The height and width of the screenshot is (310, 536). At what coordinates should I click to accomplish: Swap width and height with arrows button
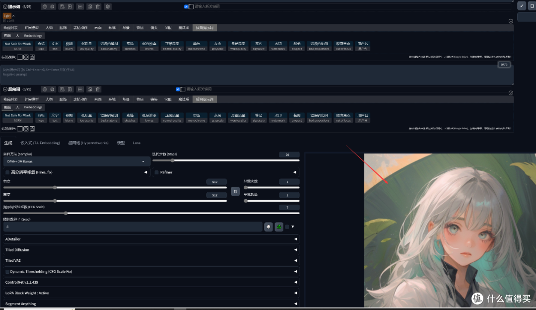236,191
